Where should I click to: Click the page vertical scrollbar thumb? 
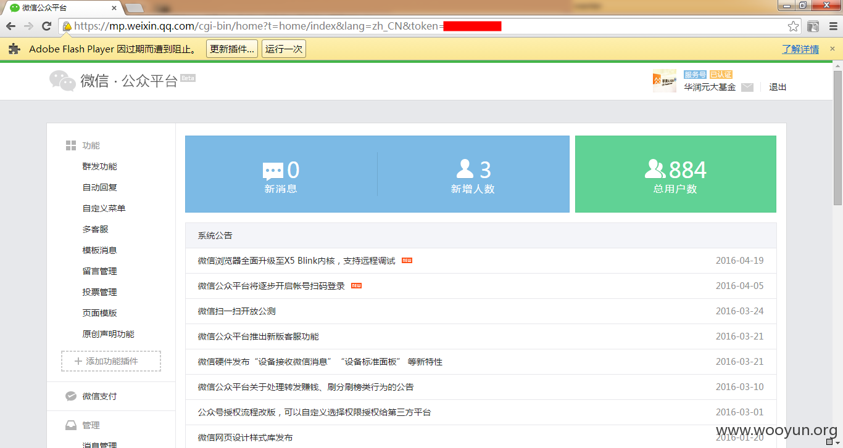coord(837,137)
